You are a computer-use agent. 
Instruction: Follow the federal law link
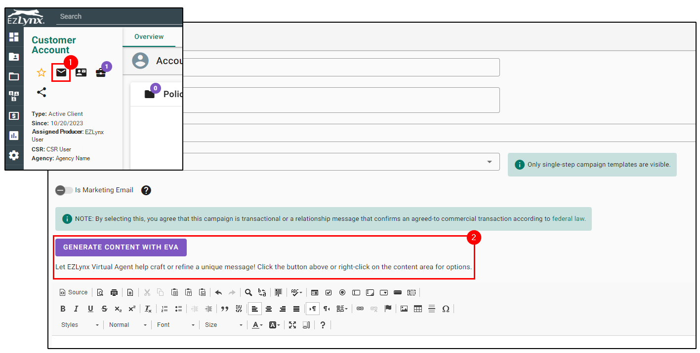[569, 218]
